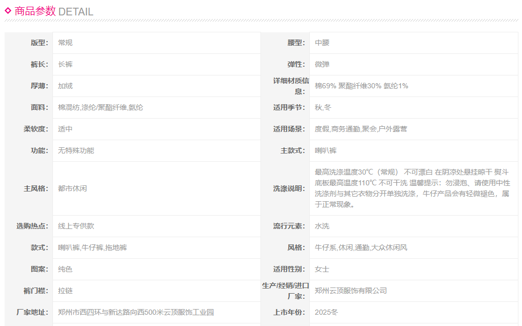
Task: Open the 喇叭裤 link in 款式 row
Action: click(69, 247)
